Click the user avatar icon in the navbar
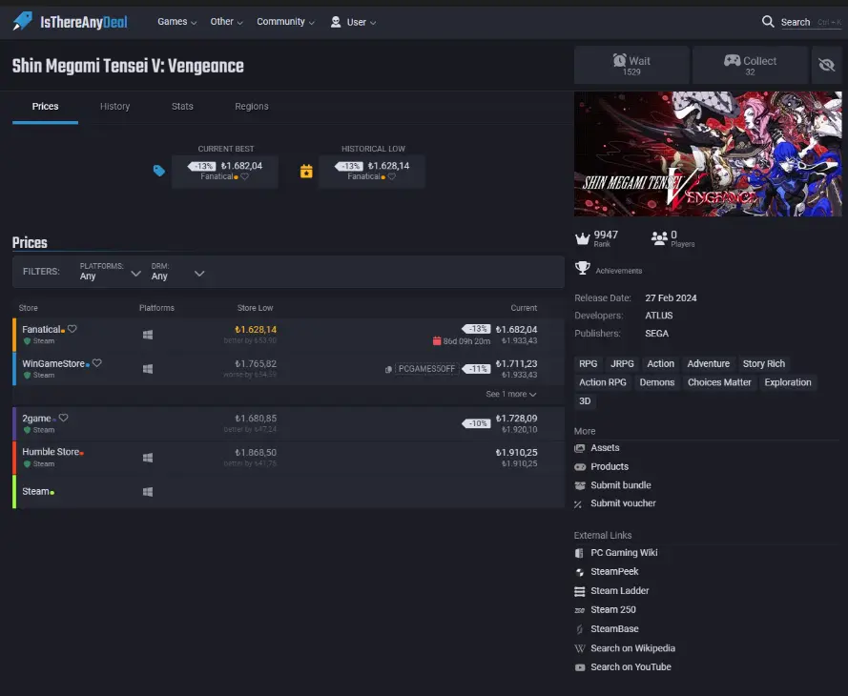 coord(336,22)
